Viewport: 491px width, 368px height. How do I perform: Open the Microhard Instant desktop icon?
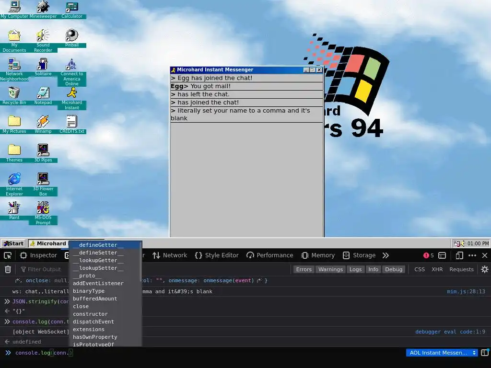tap(72, 98)
